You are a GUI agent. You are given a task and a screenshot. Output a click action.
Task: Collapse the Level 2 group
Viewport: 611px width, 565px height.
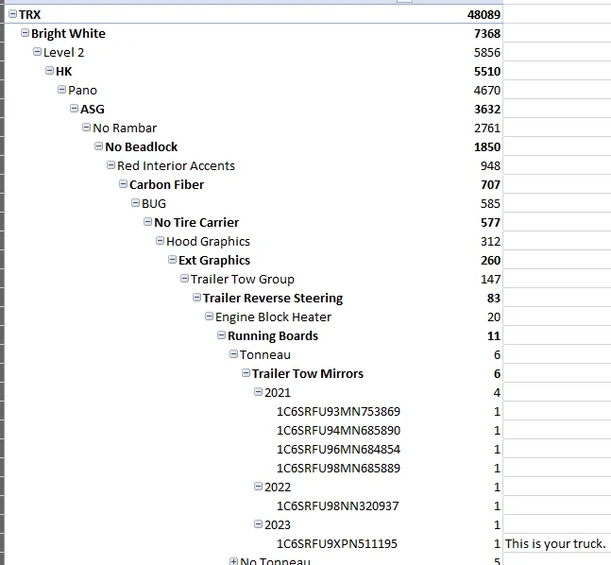coord(37,51)
